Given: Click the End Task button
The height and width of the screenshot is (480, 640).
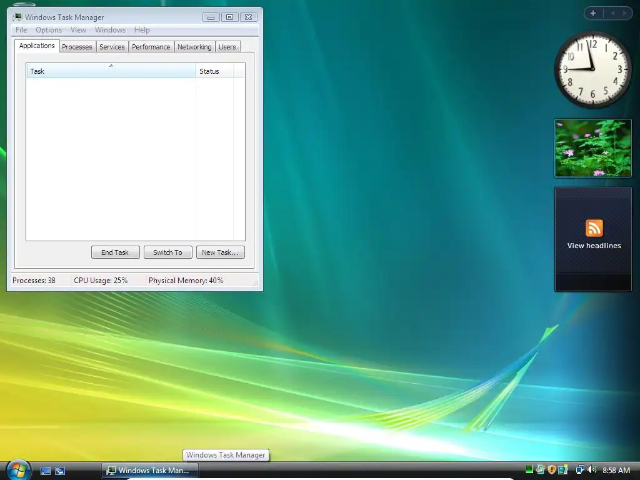Looking at the screenshot, I should pyautogui.click(x=115, y=252).
